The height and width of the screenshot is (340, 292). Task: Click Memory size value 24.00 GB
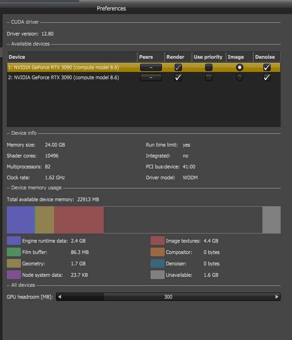coord(55,145)
